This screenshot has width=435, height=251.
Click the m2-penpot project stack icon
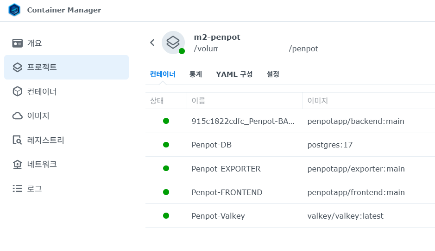pyautogui.click(x=173, y=43)
